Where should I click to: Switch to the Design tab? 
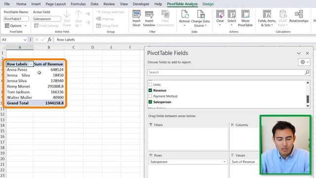[x=208, y=4]
